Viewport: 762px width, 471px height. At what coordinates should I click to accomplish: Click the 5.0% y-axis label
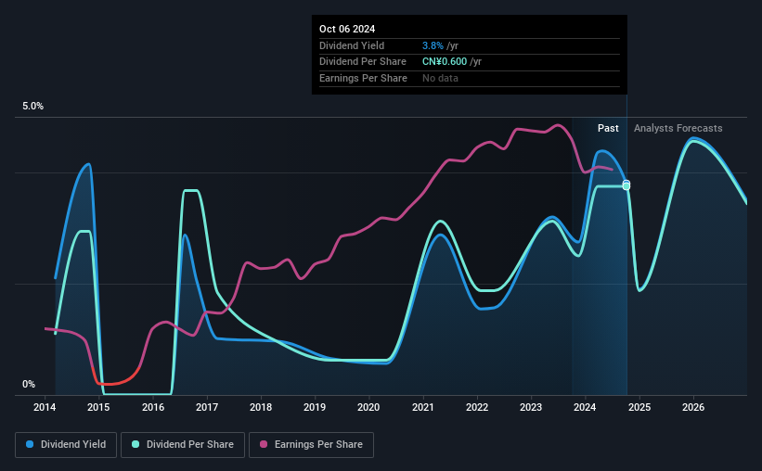click(32, 107)
